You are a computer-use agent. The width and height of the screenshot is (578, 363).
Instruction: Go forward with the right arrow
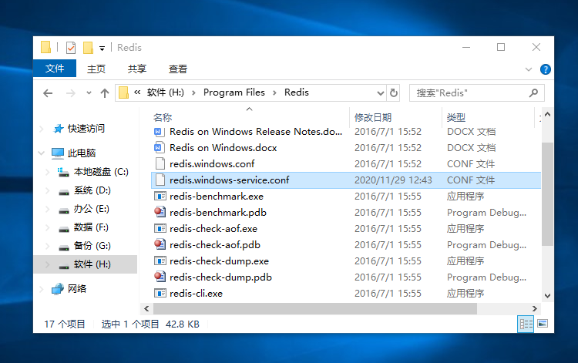coord(70,93)
